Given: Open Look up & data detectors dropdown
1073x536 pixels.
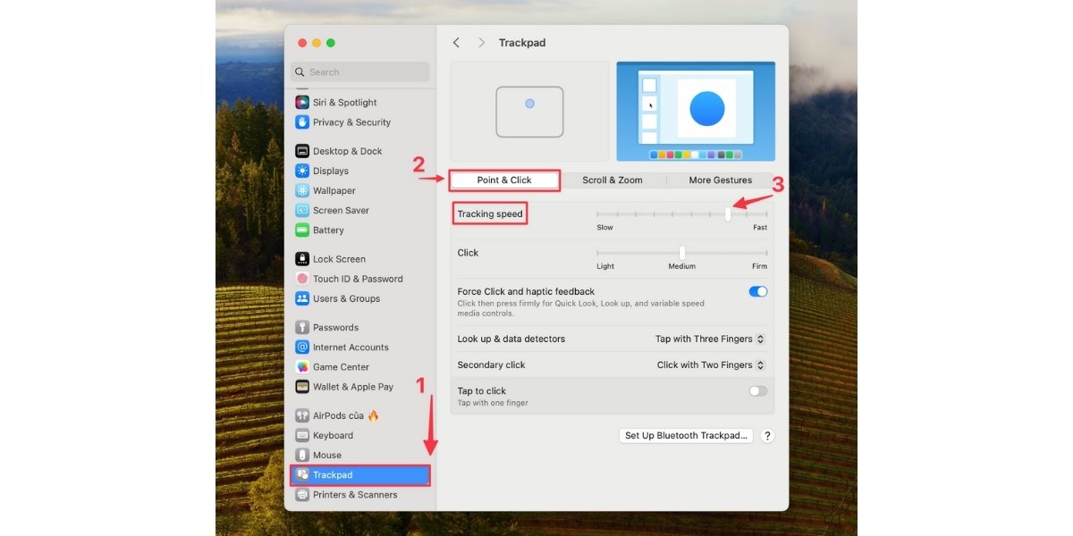Looking at the screenshot, I should tap(710, 339).
